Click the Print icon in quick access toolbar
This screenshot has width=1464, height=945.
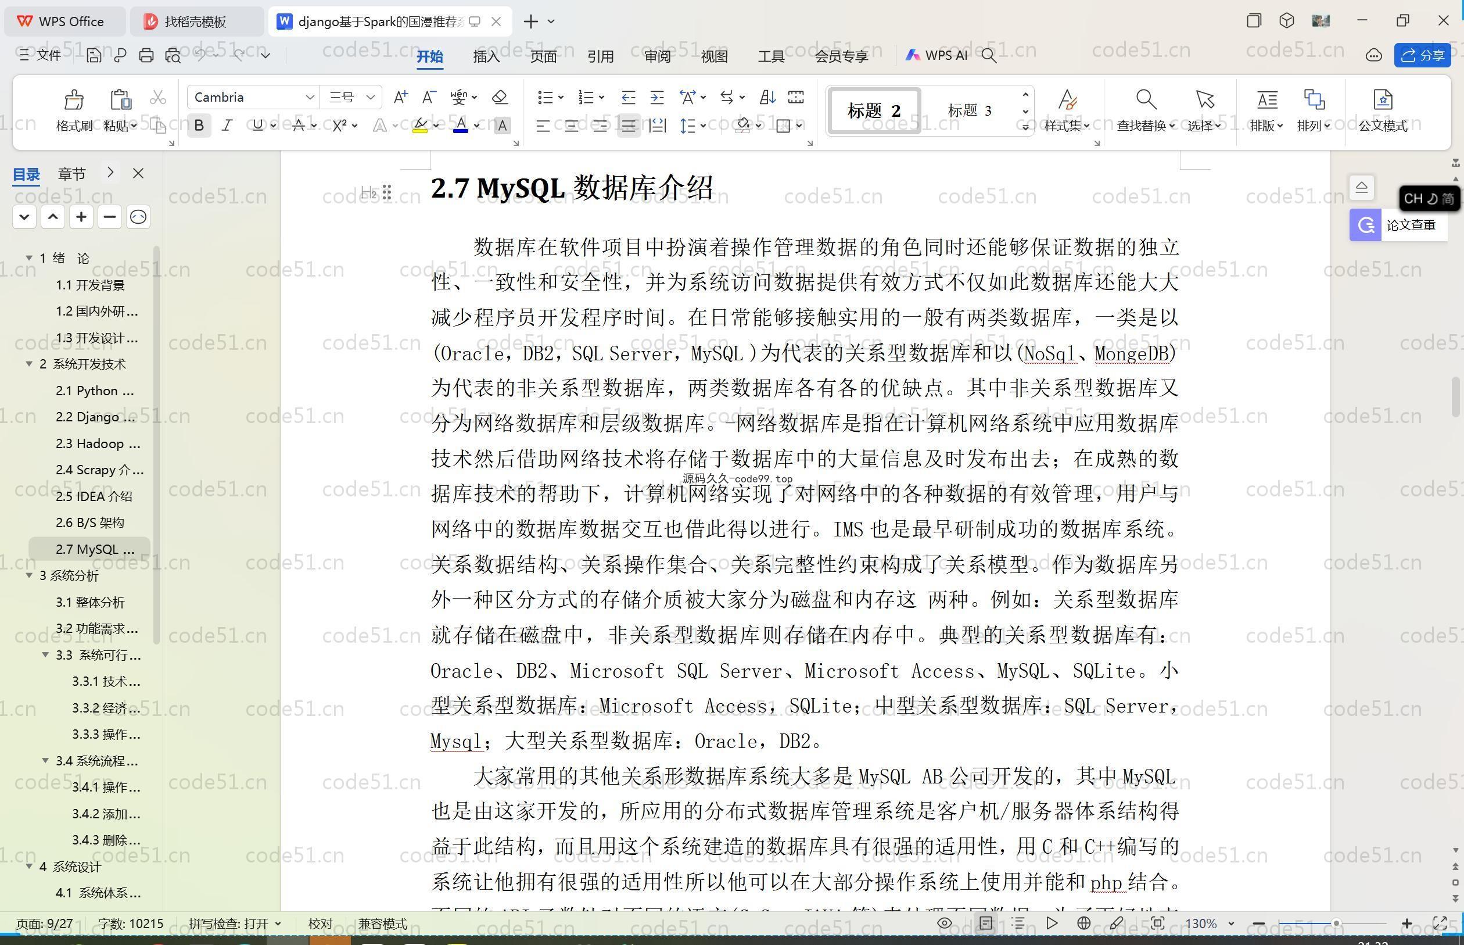[x=146, y=56]
